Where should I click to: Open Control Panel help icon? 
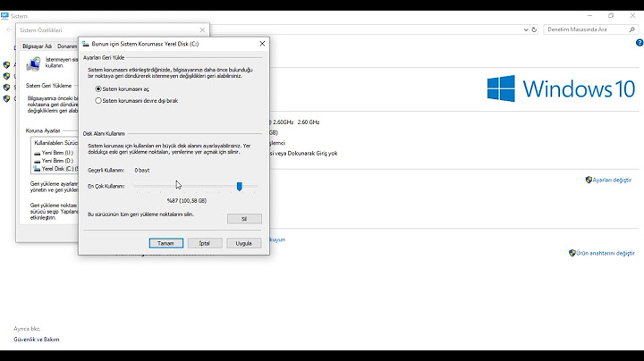tap(640, 43)
